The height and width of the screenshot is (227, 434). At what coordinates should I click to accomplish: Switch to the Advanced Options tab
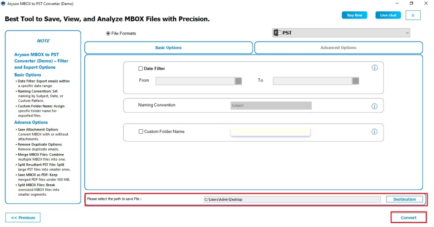tap(338, 48)
